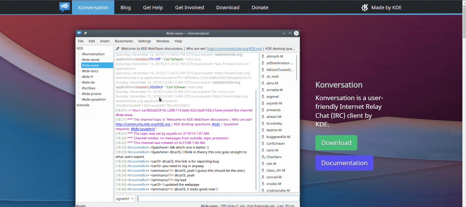Click the community.kde.org link in topic bar

click(234, 49)
